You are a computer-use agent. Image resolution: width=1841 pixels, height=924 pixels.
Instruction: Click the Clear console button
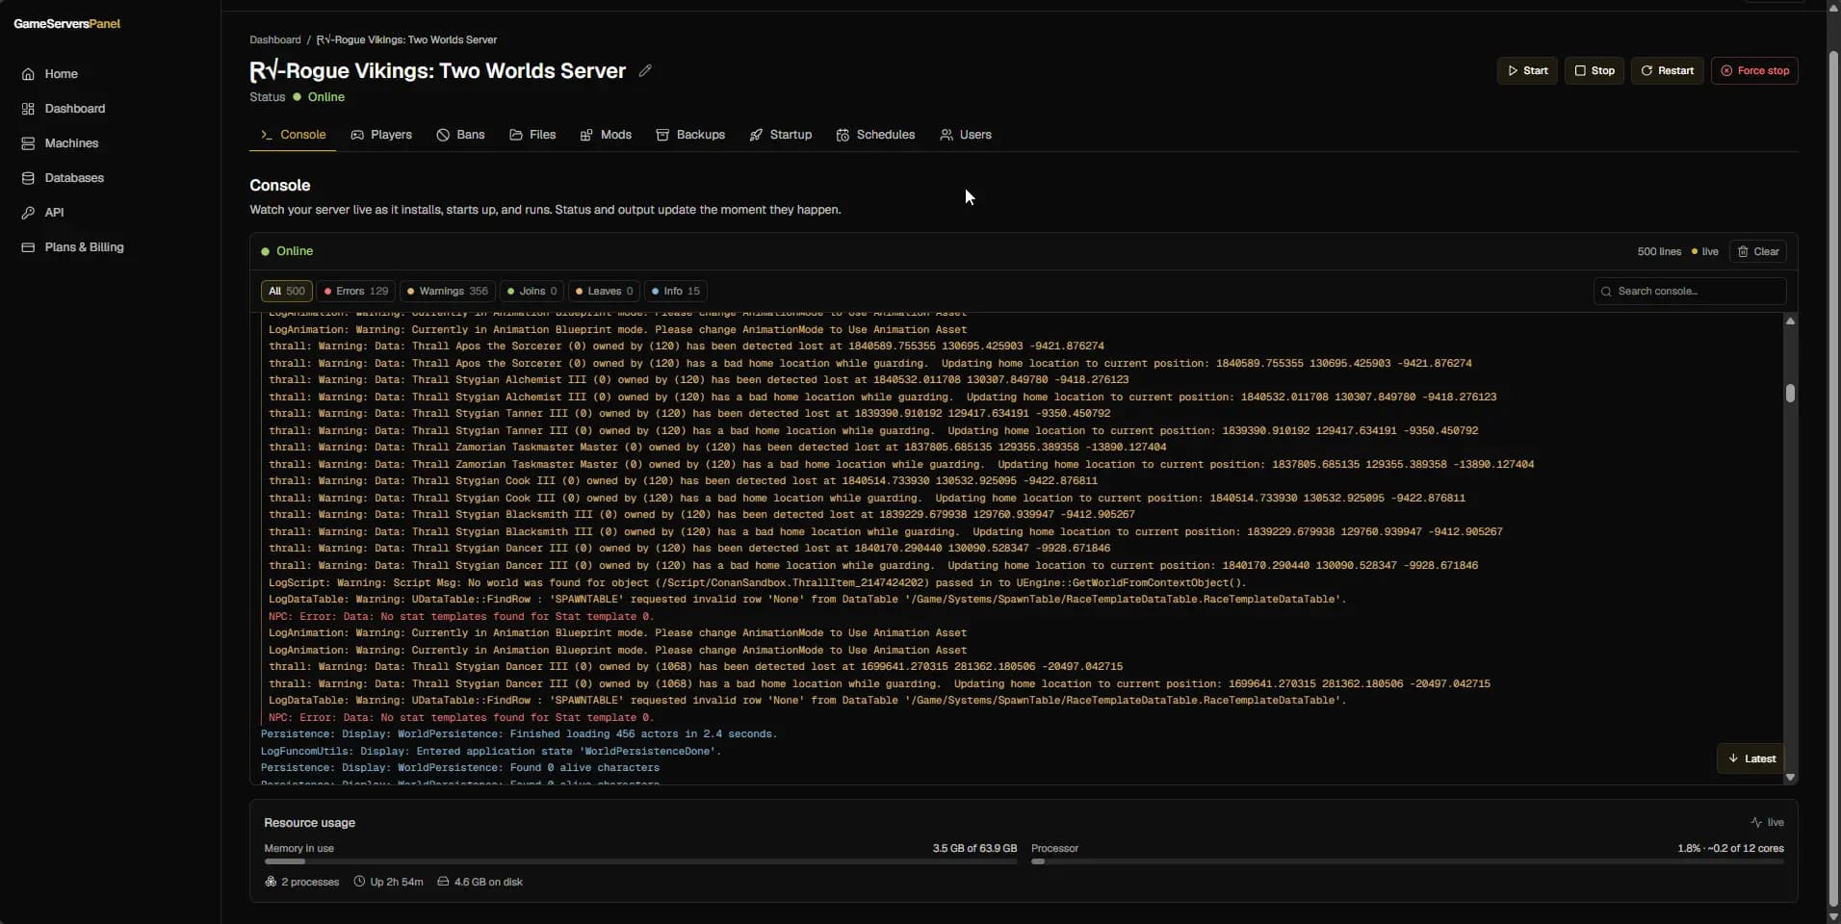click(1758, 251)
